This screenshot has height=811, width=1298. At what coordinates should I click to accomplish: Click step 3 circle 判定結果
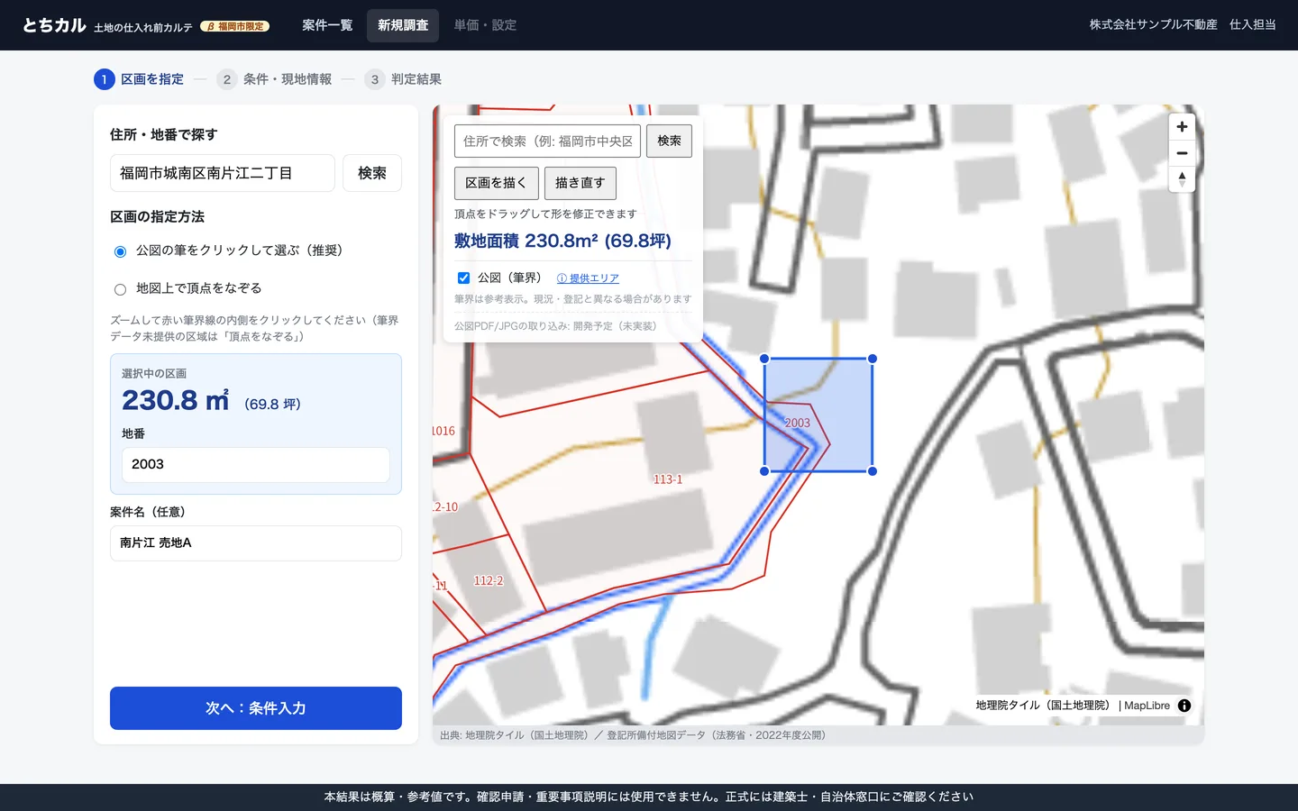(375, 79)
